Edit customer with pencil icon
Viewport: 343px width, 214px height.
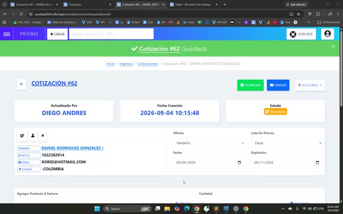click(x=22, y=135)
